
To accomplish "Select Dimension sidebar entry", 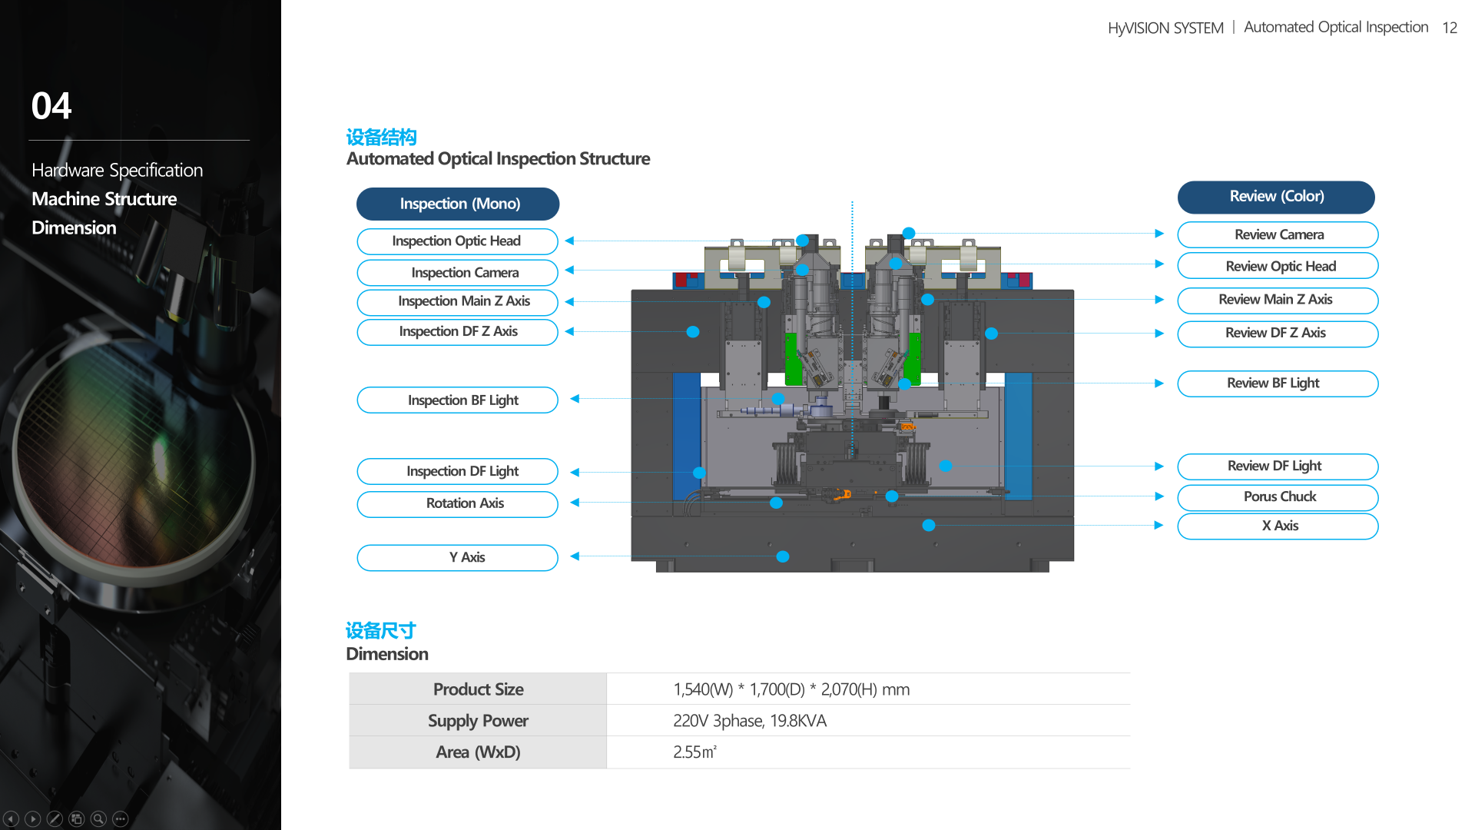I will pyautogui.click(x=74, y=227).
